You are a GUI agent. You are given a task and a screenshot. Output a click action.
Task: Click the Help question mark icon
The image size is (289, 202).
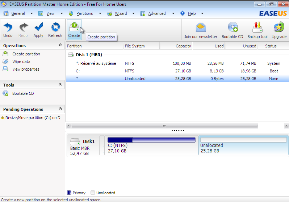point(183,13)
